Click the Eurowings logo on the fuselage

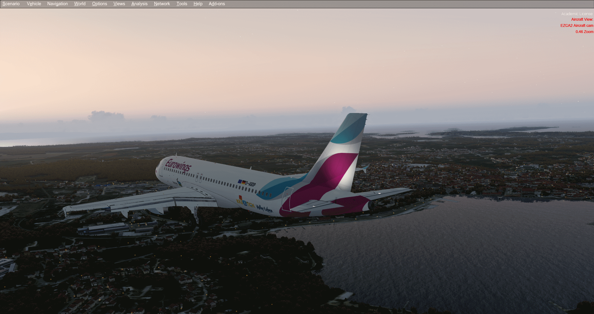178,165
